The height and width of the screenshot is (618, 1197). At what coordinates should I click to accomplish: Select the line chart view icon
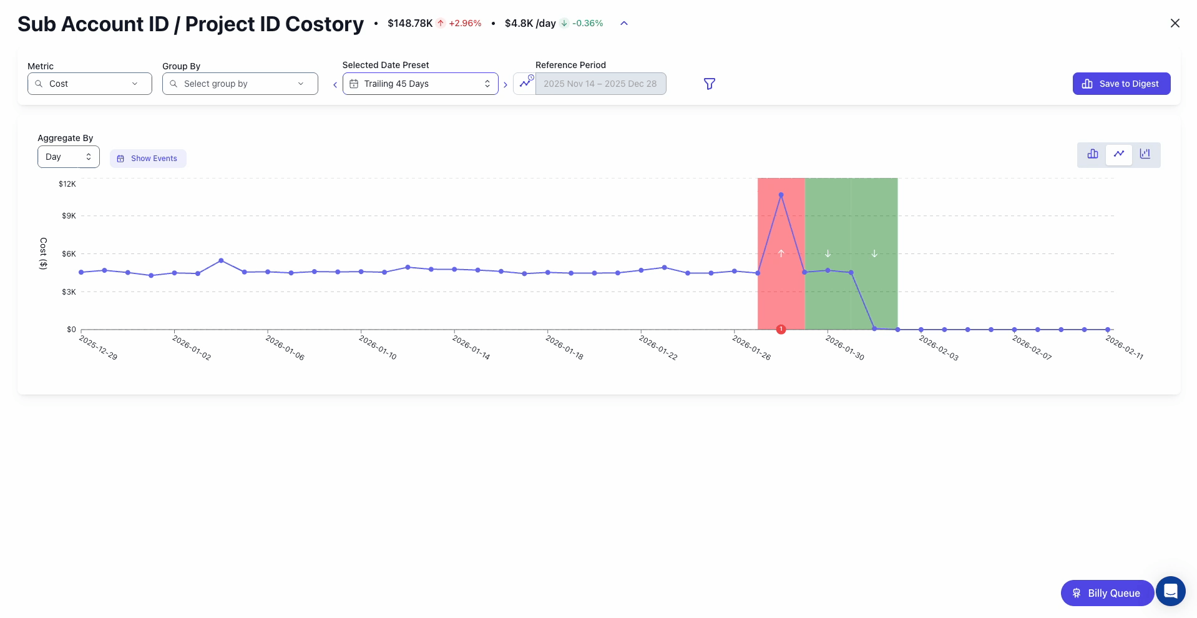(x=1119, y=154)
